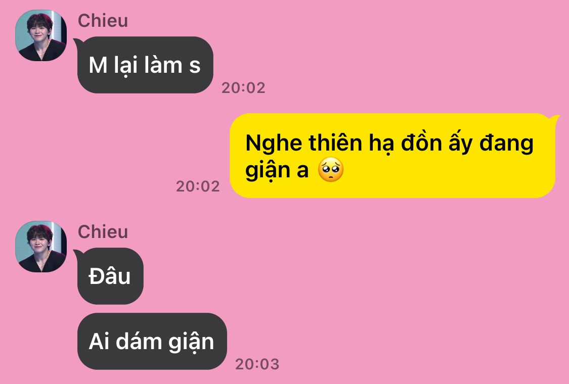
Task: Click the word 'giận' in the last dark bubble
Action: (x=191, y=342)
